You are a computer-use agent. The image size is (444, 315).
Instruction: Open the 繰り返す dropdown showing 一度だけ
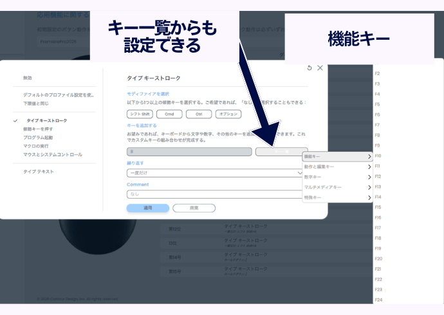(216, 173)
